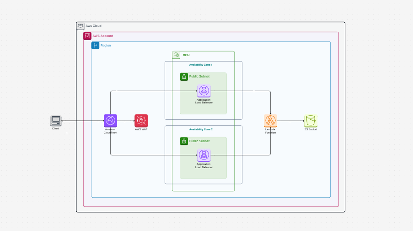Click the 'Client' caption text
Viewport: 413px width, 231px height.
coord(56,128)
